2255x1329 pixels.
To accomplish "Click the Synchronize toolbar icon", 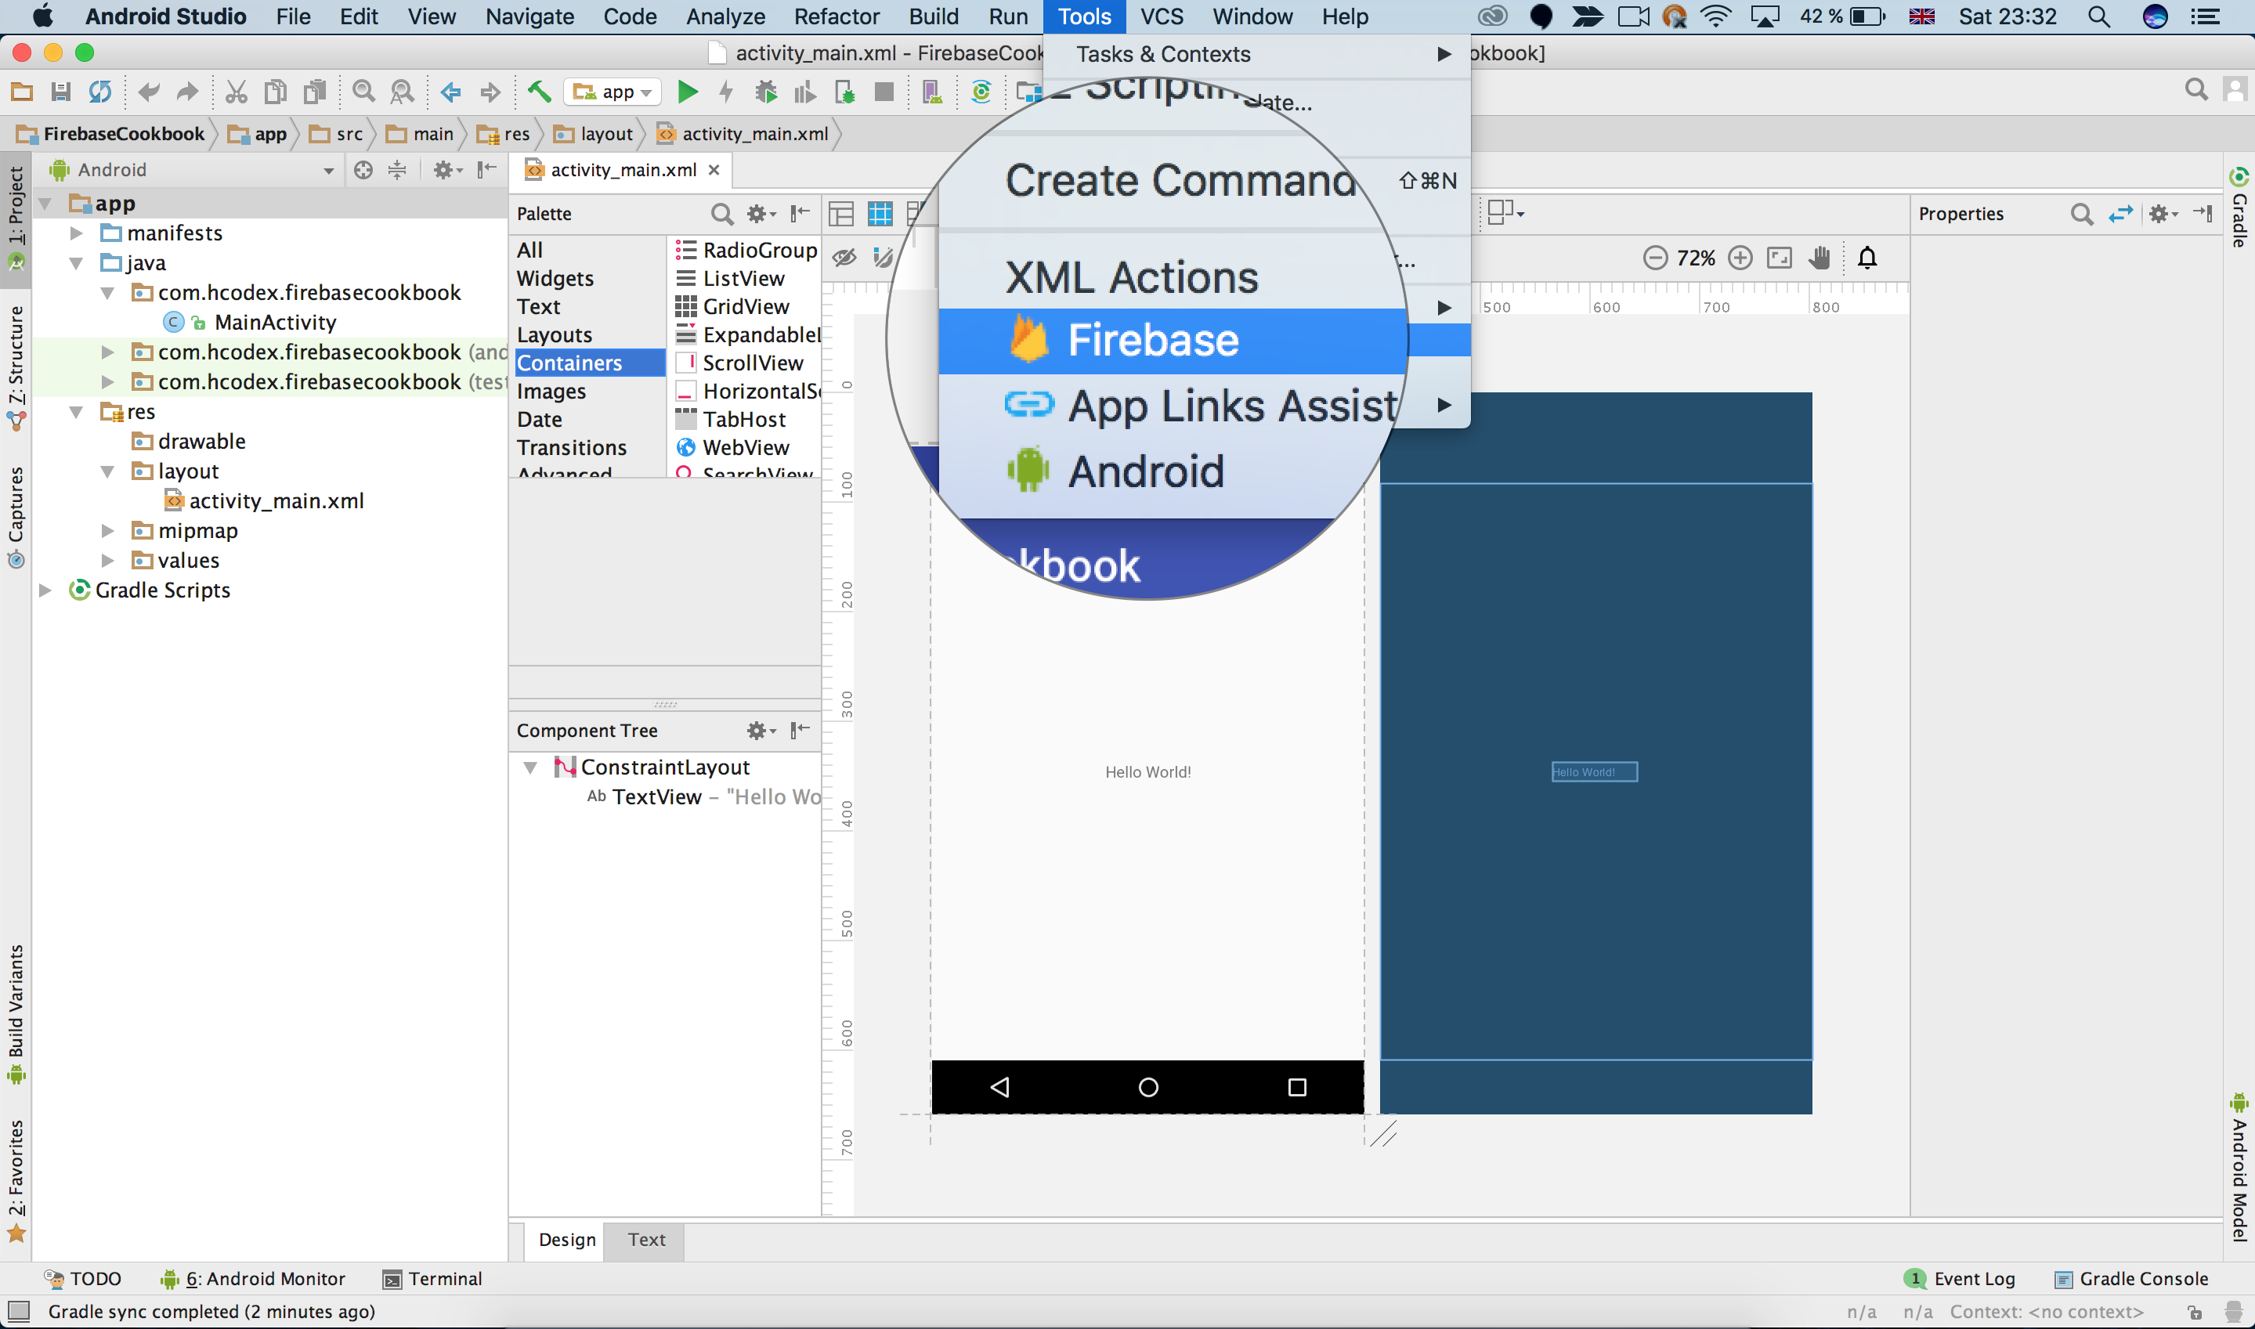I will click(x=100, y=92).
